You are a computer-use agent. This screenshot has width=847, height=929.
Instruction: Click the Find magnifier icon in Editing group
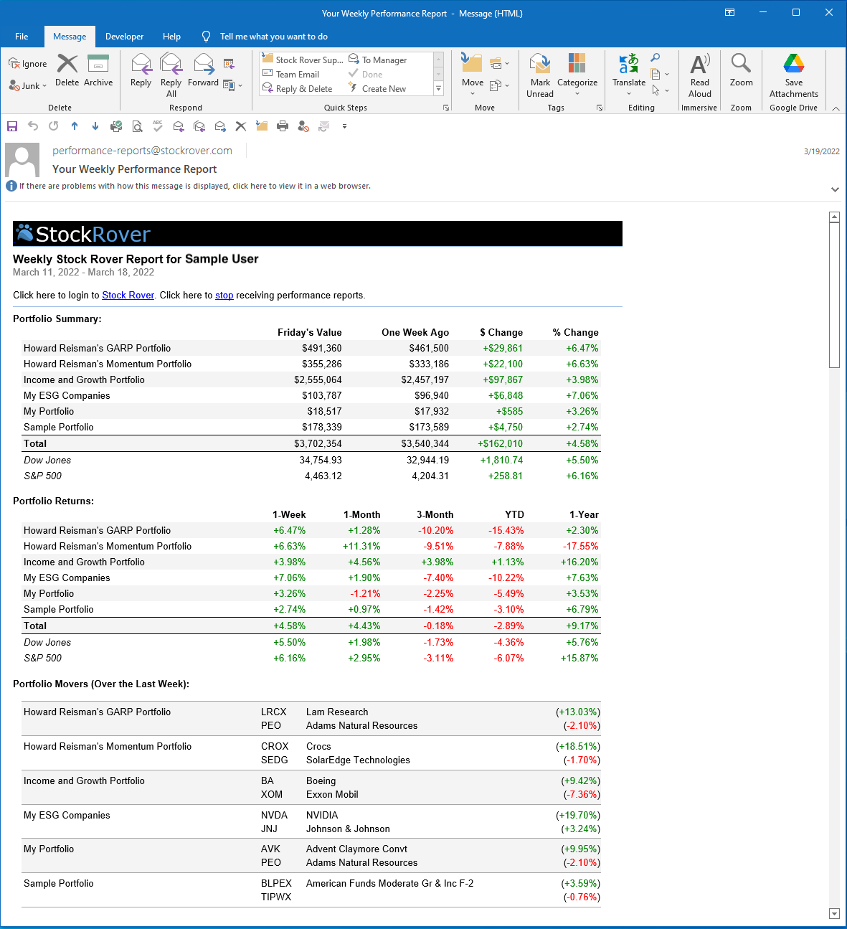pyautogui.click(x=656, y=58)
